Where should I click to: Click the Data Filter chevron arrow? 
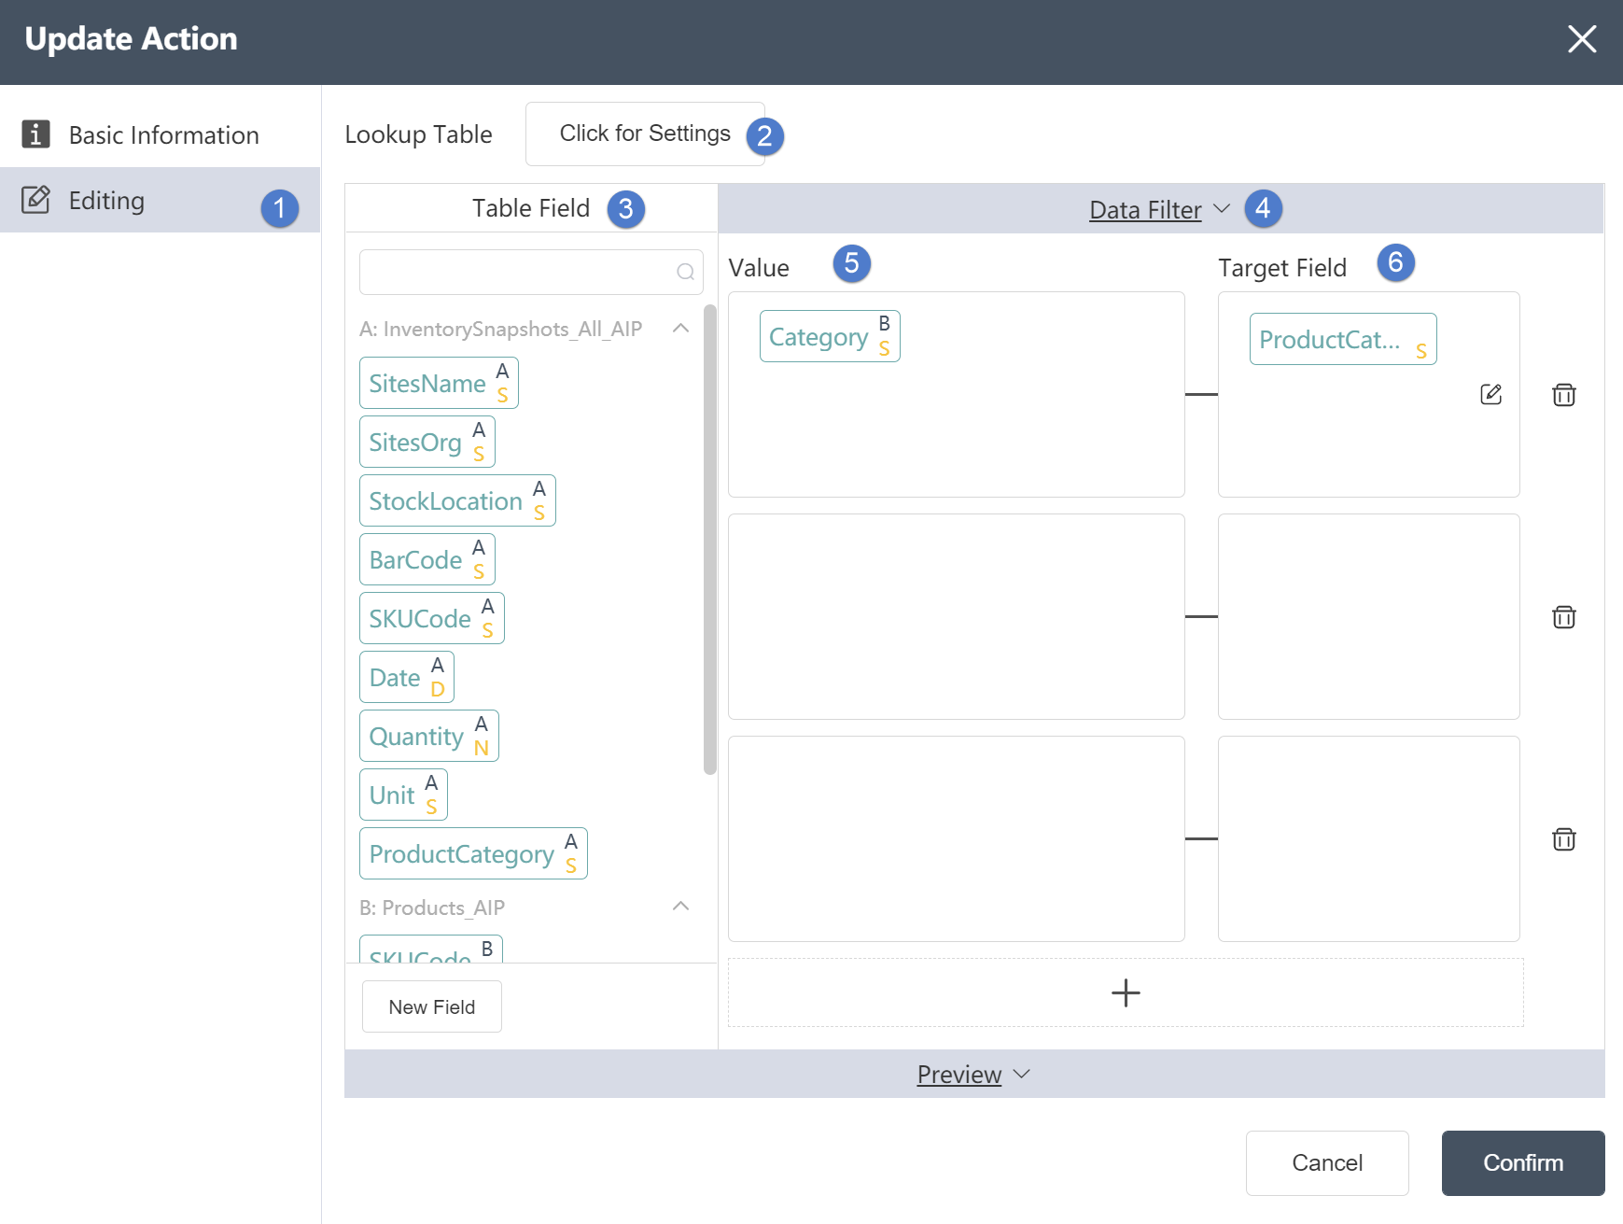tap(1222, 209)
